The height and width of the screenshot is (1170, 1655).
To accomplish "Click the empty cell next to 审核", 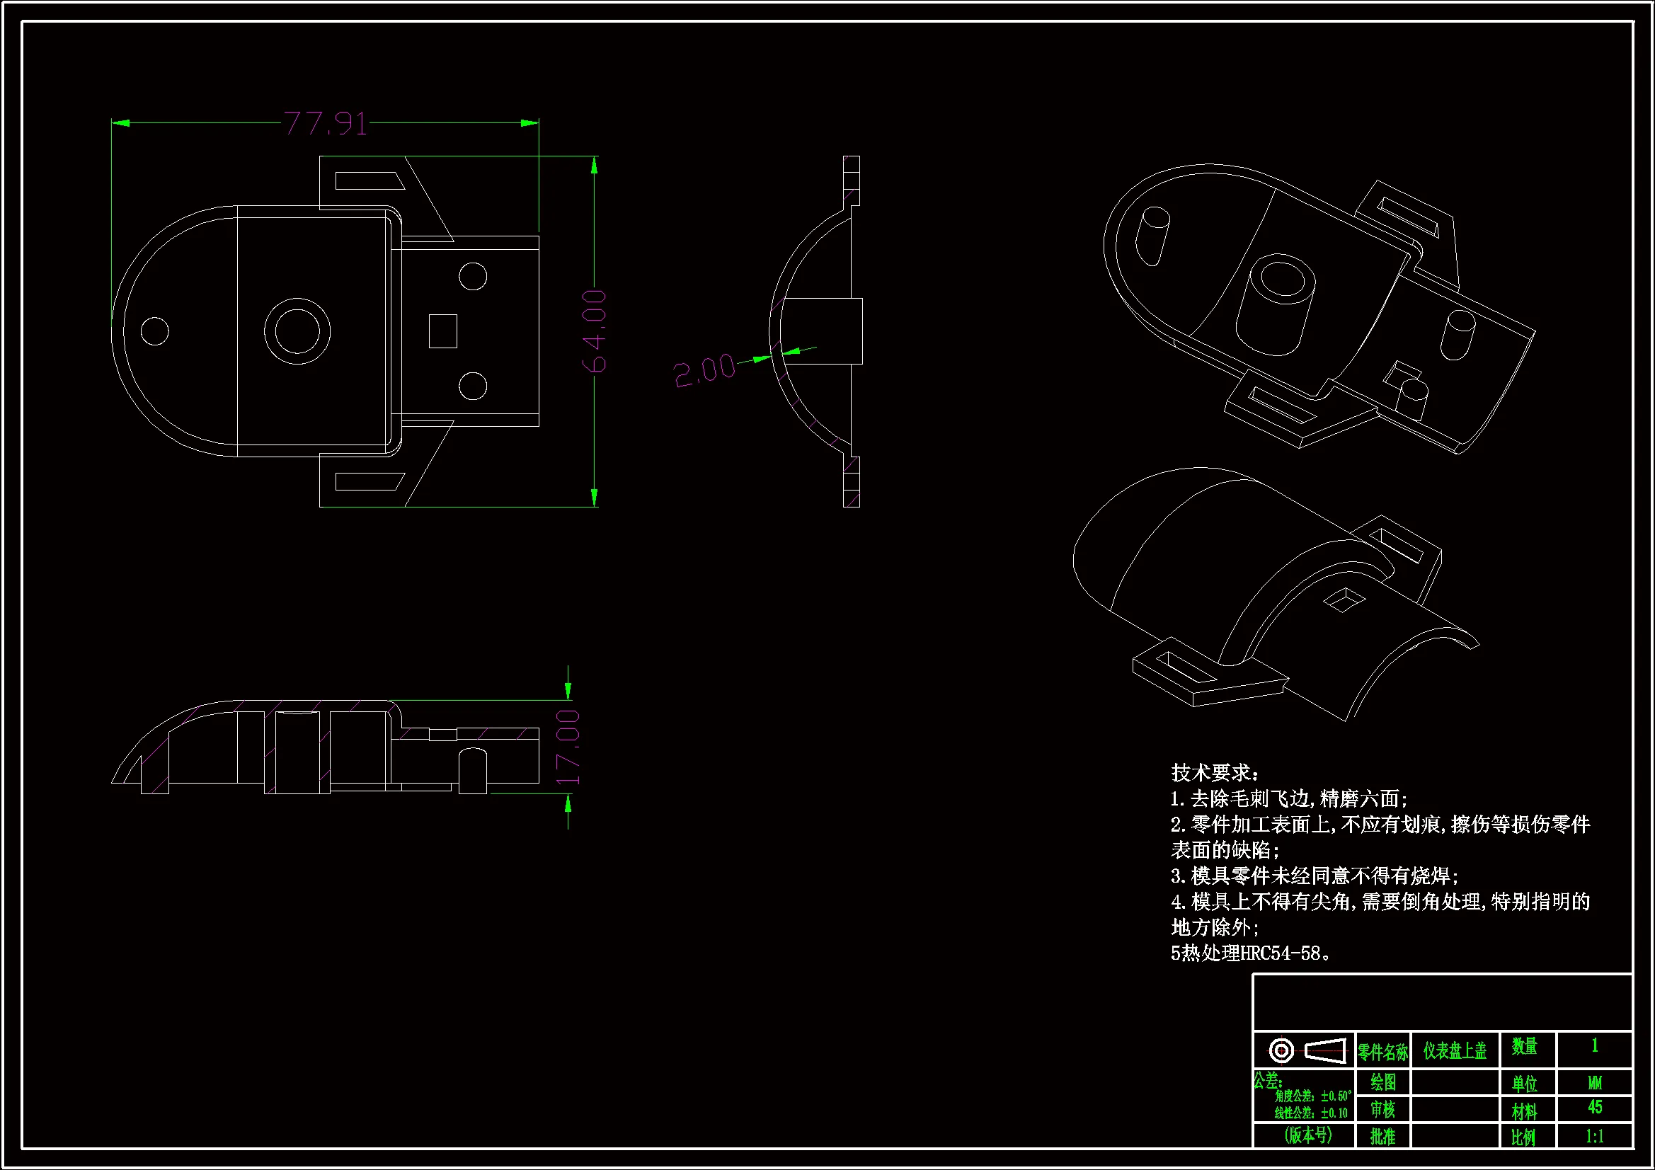I will tap(1455, 1108).
